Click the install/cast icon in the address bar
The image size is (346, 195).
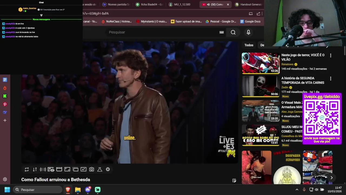251,14
